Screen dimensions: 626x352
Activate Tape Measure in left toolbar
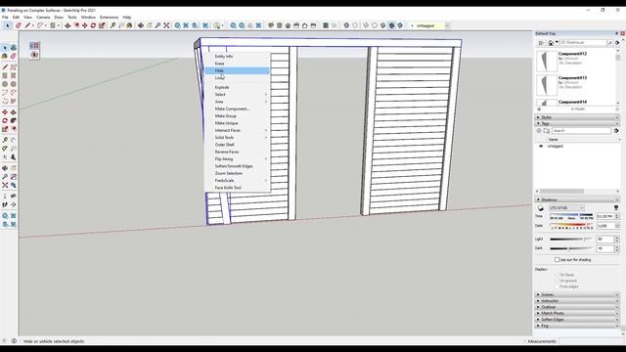[x=5, y=140]
